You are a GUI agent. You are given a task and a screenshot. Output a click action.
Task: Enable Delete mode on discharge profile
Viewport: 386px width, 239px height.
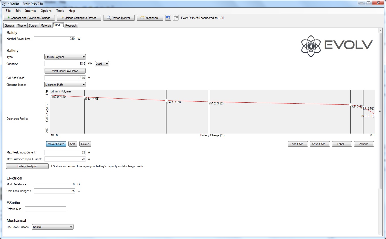[85, 144]
